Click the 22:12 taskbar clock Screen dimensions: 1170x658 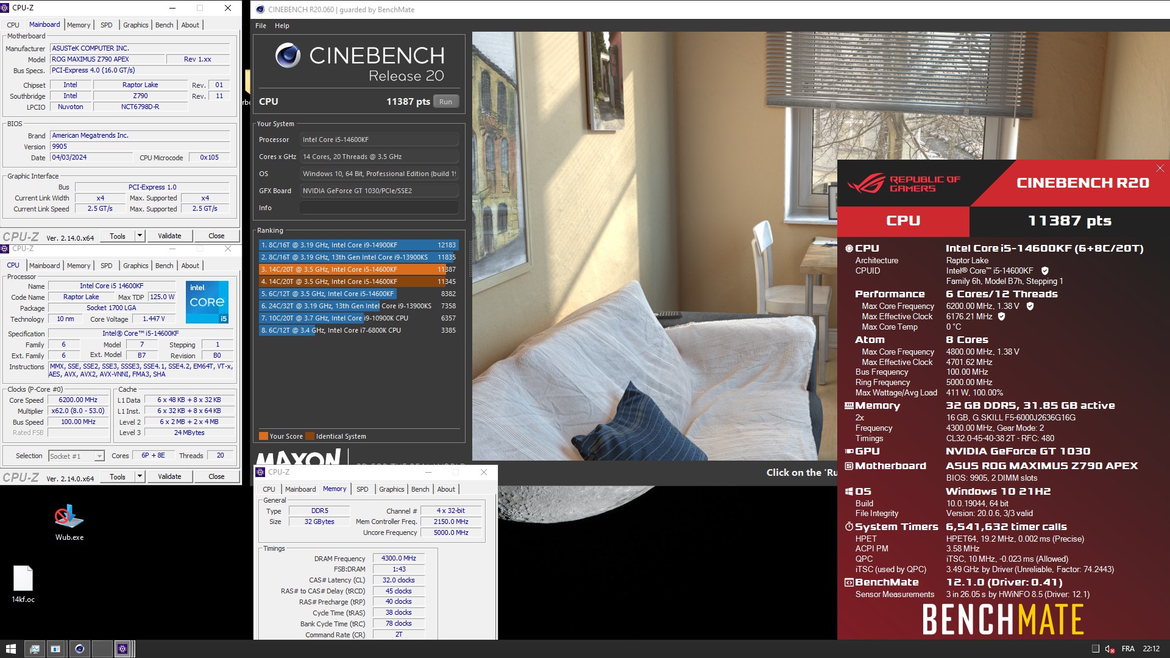1151,649
